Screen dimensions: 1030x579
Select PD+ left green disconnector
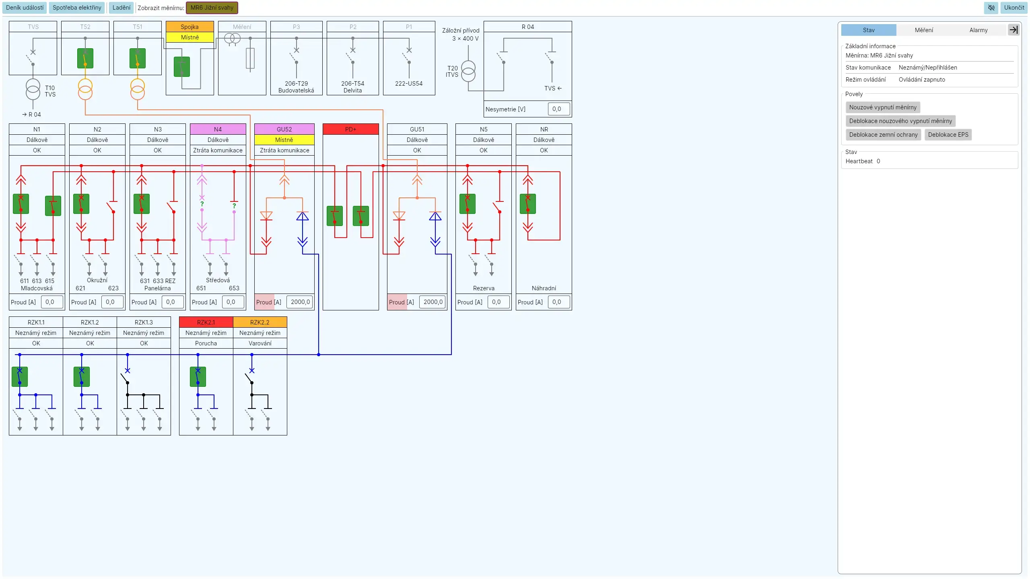click(x=335, y=216)
